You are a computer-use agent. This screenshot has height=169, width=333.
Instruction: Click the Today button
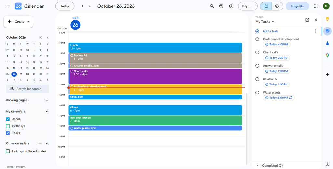65,6
